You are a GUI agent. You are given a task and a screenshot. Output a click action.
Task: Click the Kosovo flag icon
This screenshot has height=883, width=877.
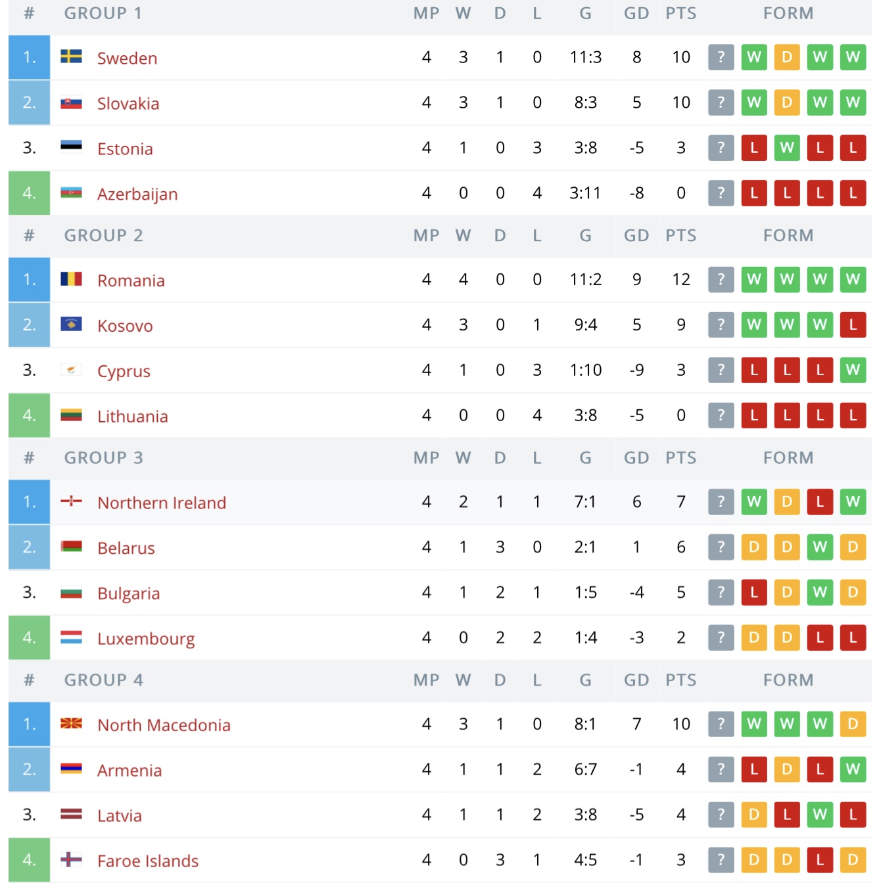coord(71,324)
